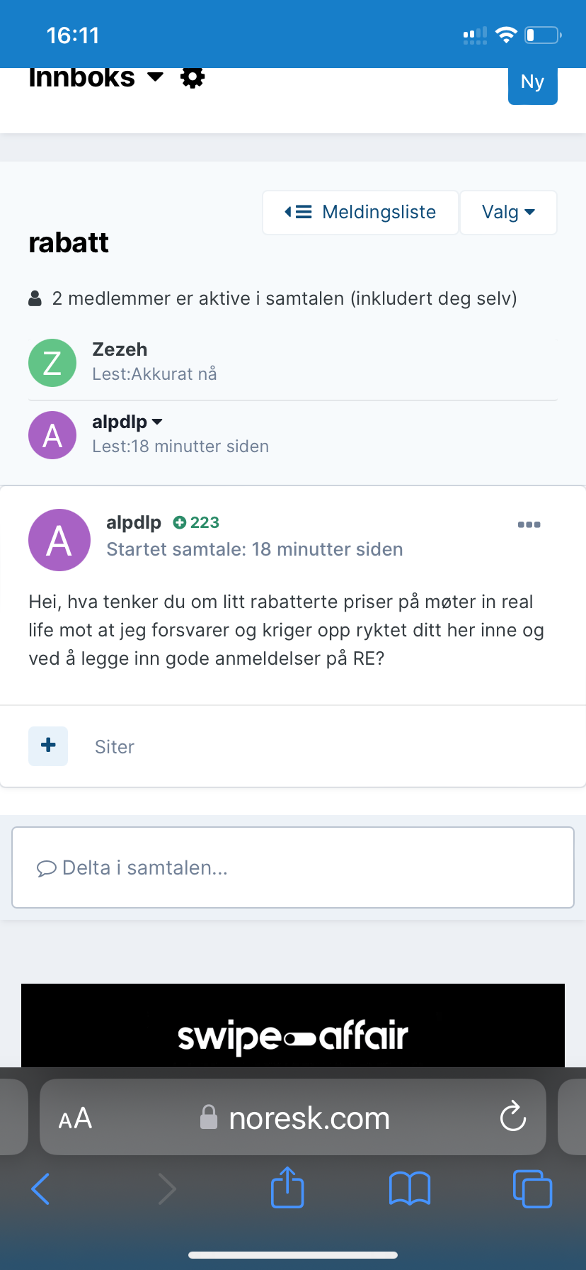Go back to Meldingsliste
This screenshot has height=1270, width=586.
click(x=360, y=212)
